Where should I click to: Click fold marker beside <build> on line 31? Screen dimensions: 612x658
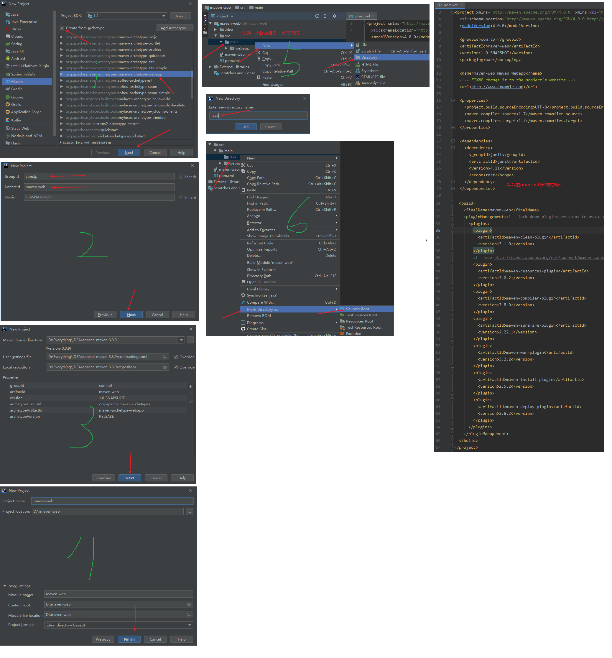(452, 203)
